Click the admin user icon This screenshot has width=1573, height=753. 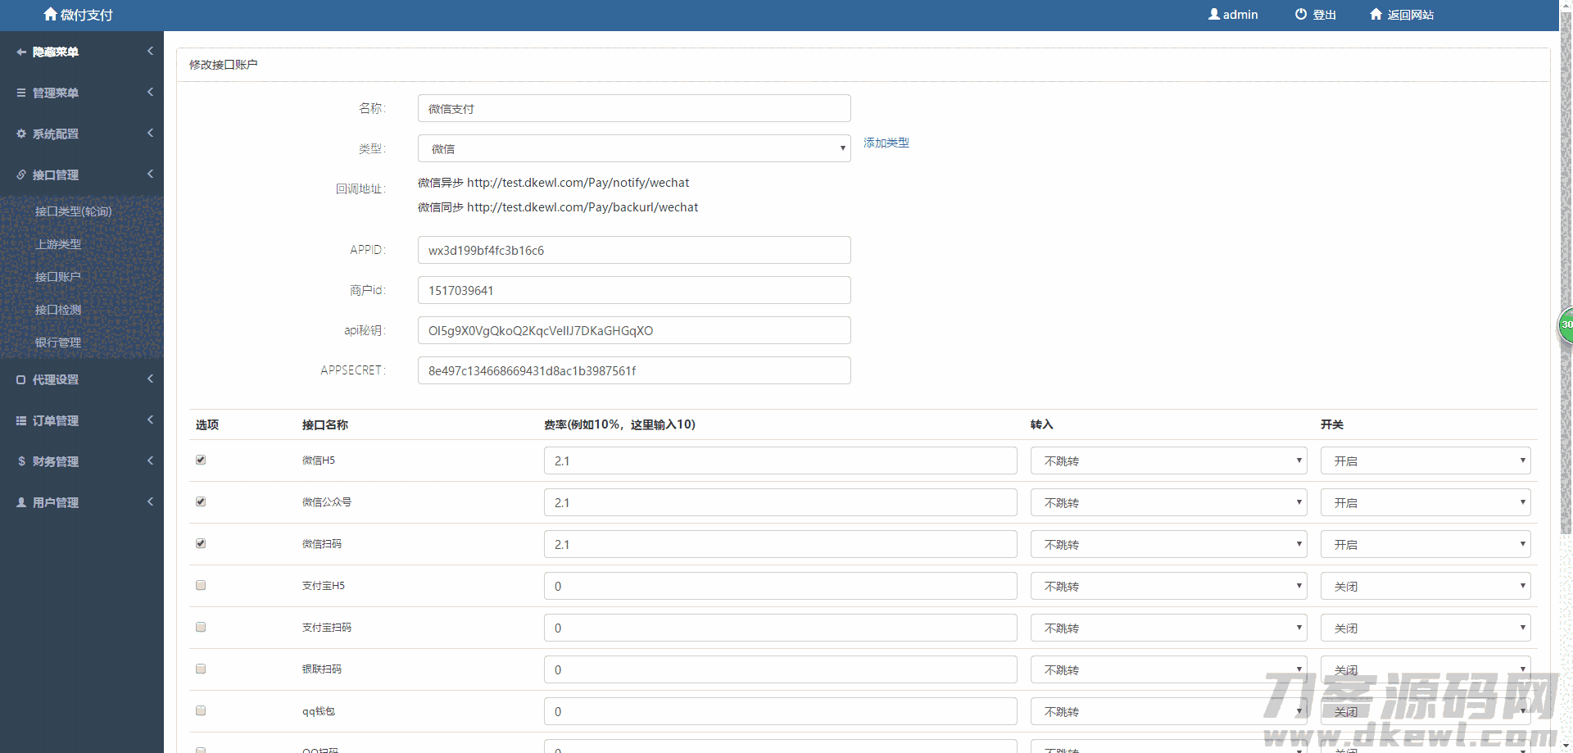pyautogui.click(x=1213, y=14)
